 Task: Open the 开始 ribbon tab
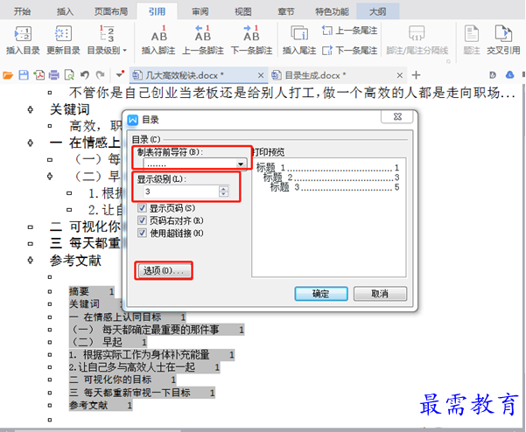(x=22, y=11)
